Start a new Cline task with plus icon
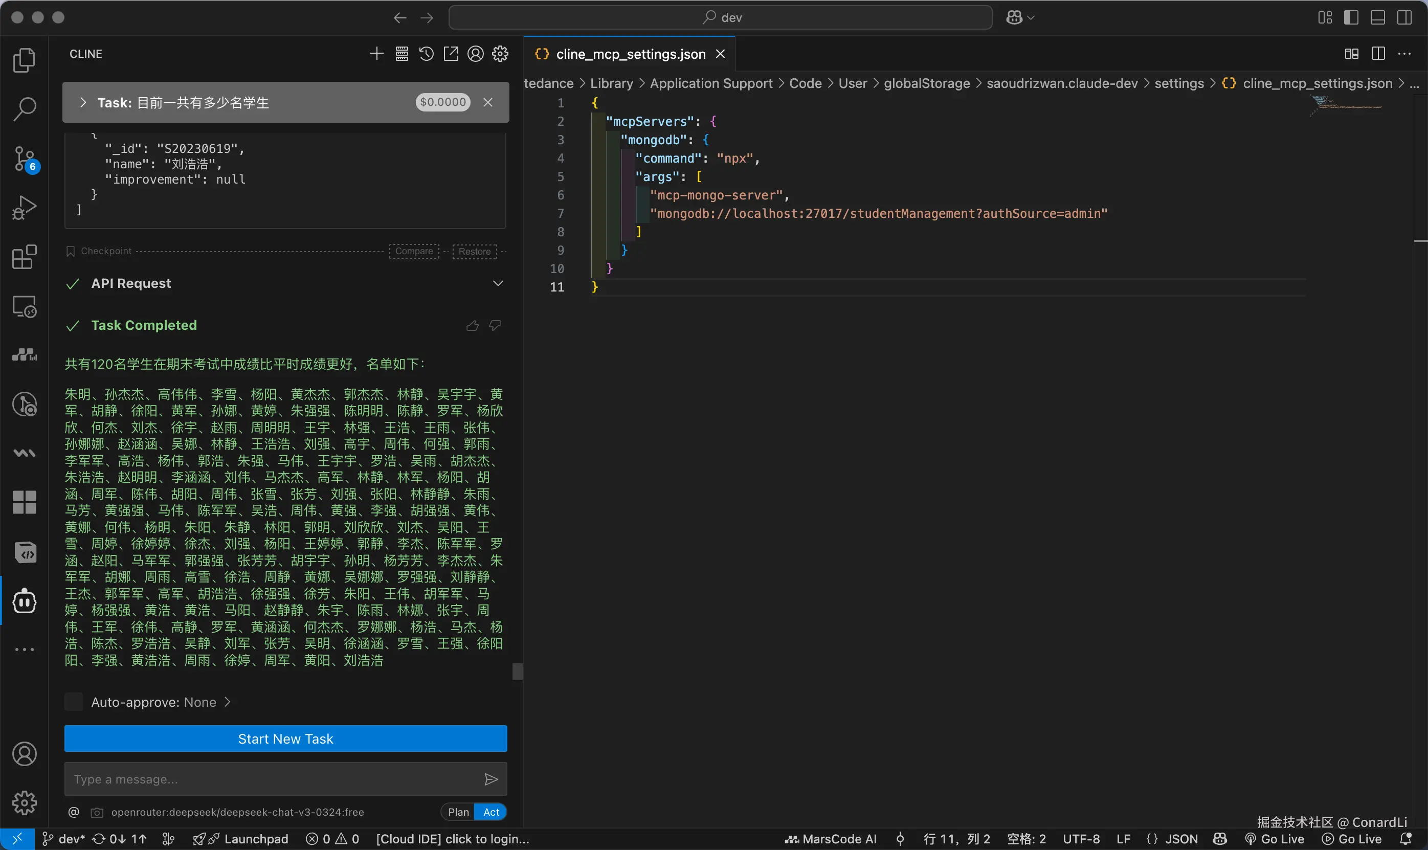 point(376,54)
